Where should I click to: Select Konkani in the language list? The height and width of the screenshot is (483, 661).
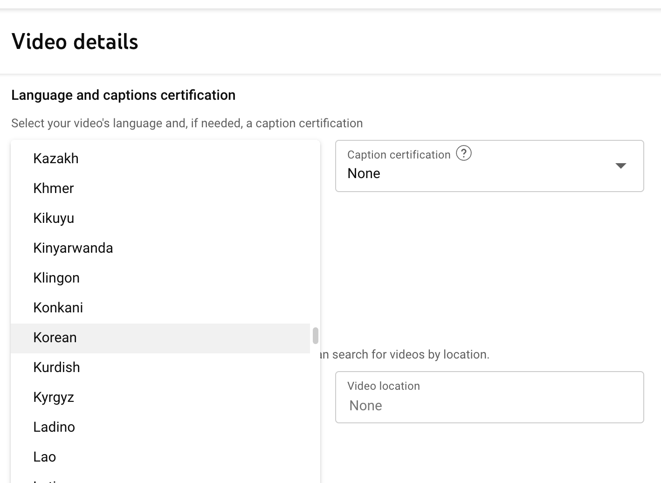(x=58, y=308)
